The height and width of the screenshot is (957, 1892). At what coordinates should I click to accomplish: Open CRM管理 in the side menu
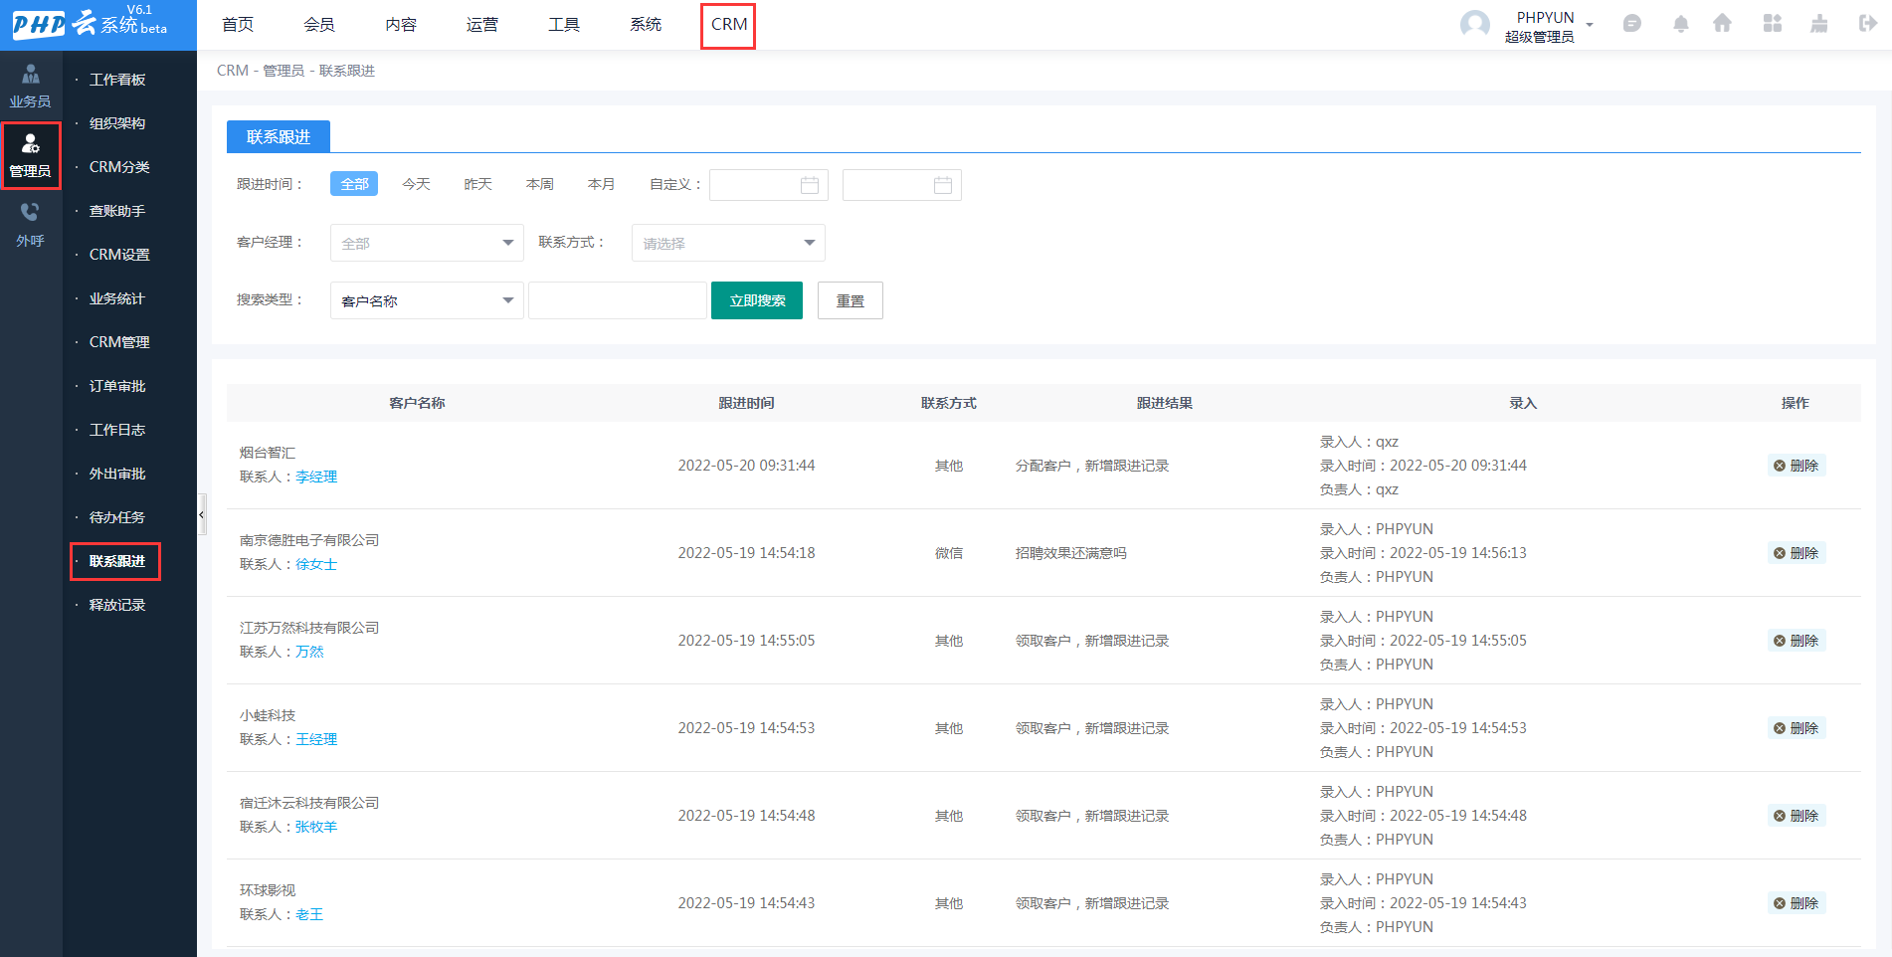[x=119, y=342]
